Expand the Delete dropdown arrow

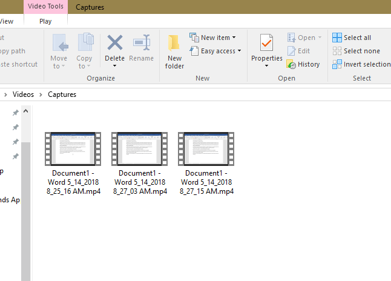115,66
